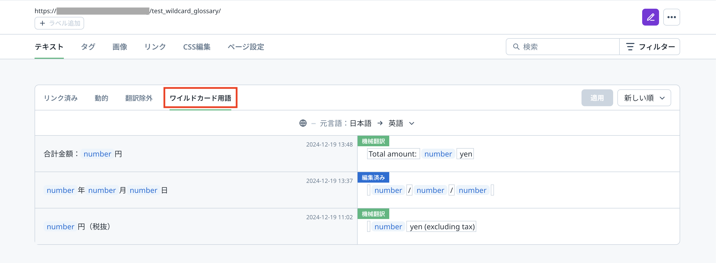The width and height of the screenshot is (716, 263).
Task: Edit the 'Total amount:' translation segment
Action: [393, 154]
